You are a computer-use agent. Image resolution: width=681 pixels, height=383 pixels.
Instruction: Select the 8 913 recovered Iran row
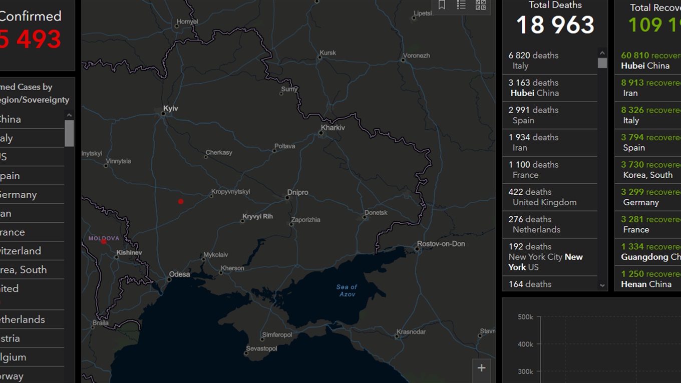click(648, 88)
